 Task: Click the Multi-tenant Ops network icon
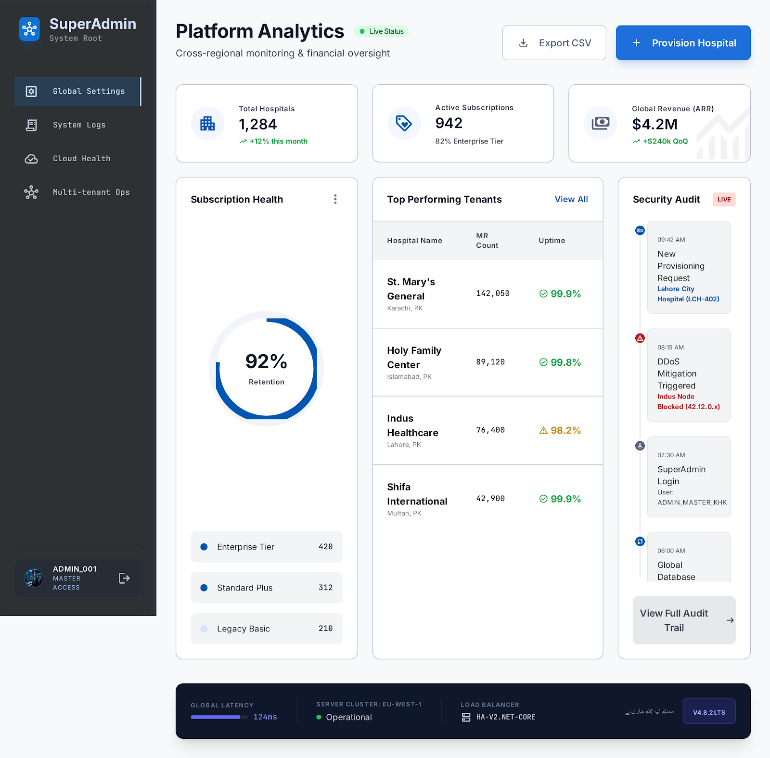[x=31, y=193]
